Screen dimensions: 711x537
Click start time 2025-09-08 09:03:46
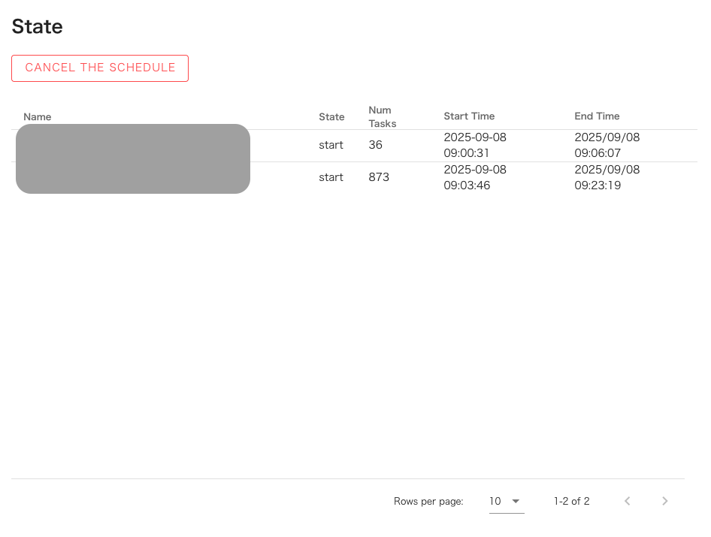475,177
